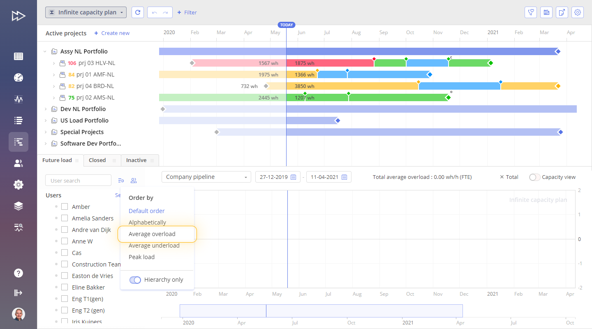Choose Alphabetically sort option
Image resolution: width=592 pixels, height=329 pixels.
148,222
